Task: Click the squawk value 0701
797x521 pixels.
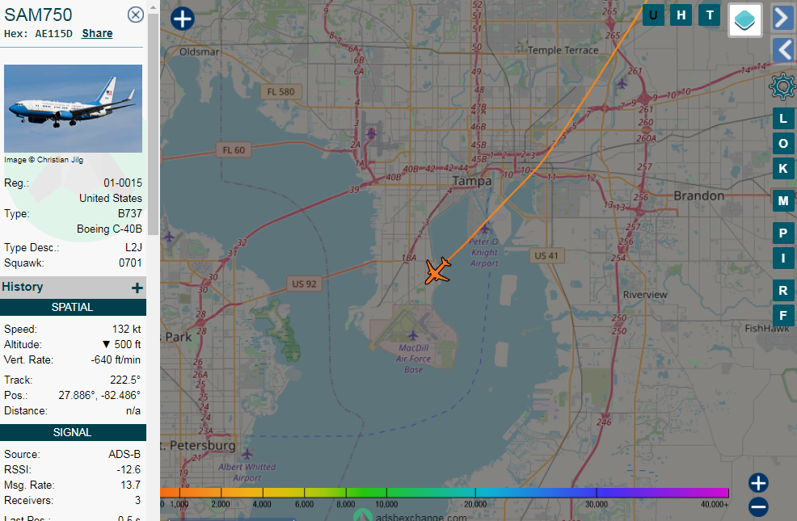Action: pos(130,263)
